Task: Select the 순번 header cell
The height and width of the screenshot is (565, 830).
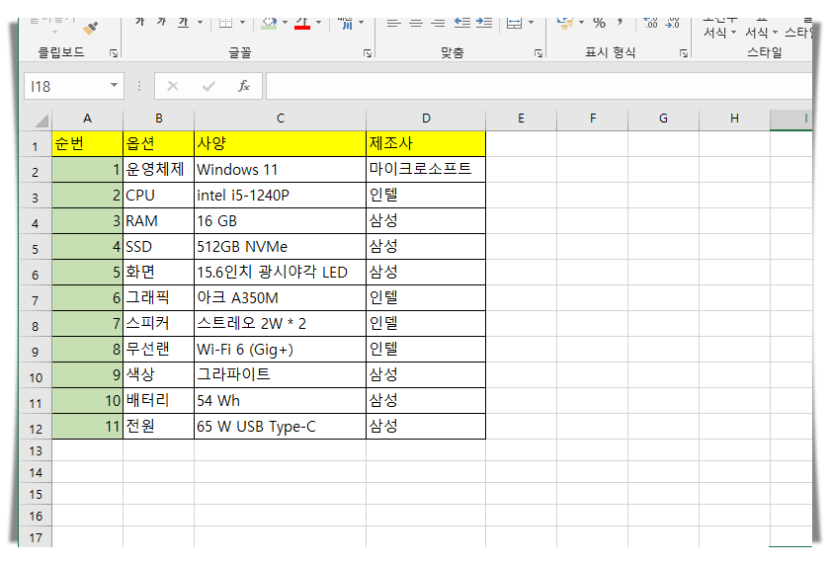Action: [x=87, y=143]
